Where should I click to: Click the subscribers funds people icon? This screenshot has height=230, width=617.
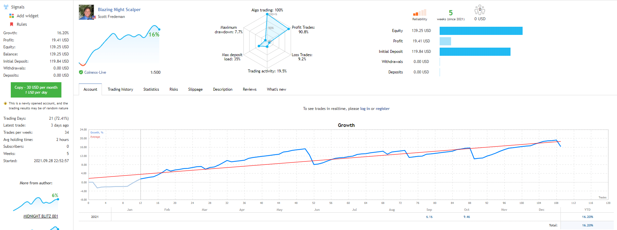pyautogui.click(x=479, y=10)
